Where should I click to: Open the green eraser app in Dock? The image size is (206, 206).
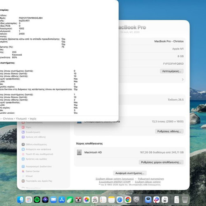coord(70,200)
